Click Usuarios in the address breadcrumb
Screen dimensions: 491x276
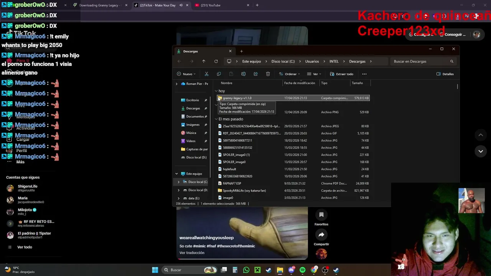312,61
